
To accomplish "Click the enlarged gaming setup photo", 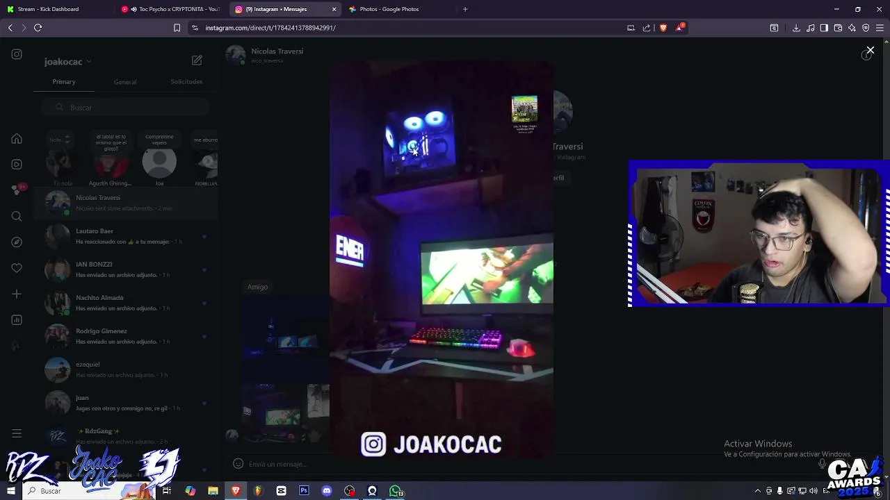I will pos(442,260).
